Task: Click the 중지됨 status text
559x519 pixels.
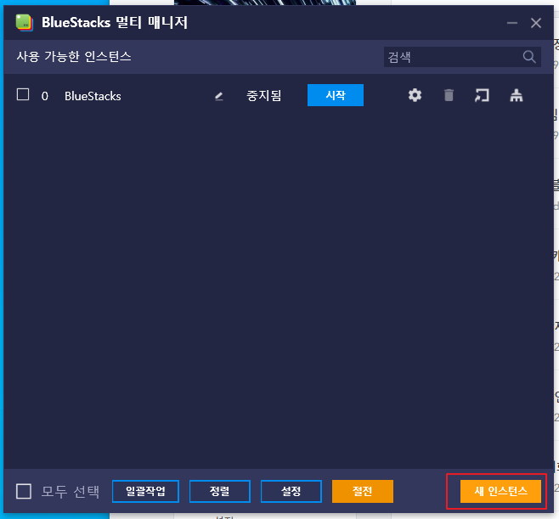Action: [x=264, y=95]
